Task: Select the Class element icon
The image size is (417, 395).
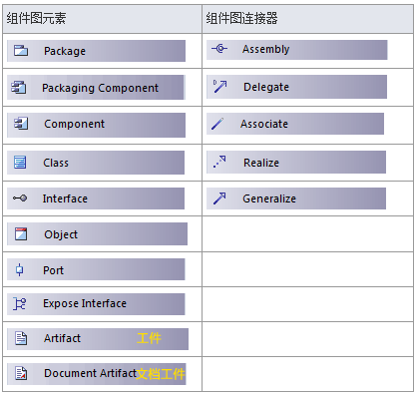Action: (x=20, y=163)
